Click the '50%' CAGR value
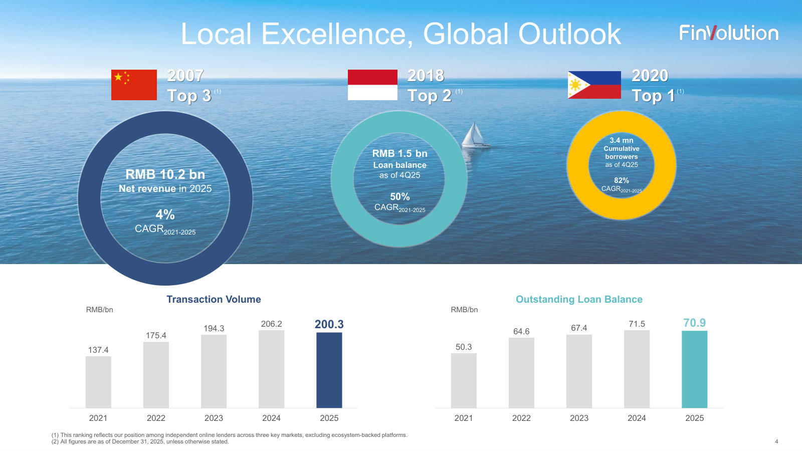802x451 pixels. (399, 197)
